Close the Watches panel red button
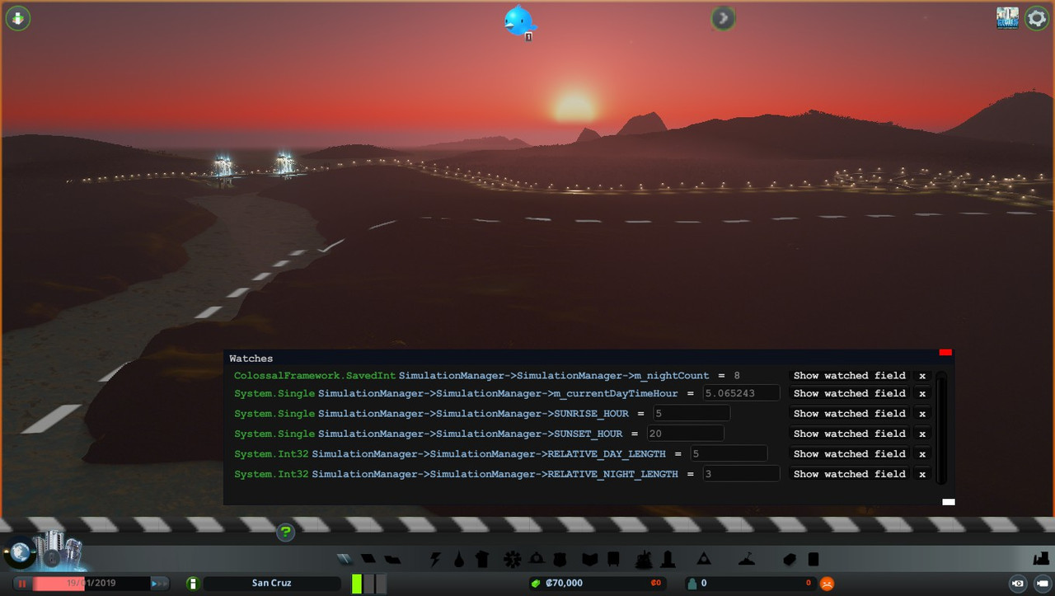Viewport: 1055px width, 596px height. pos(945,352)
